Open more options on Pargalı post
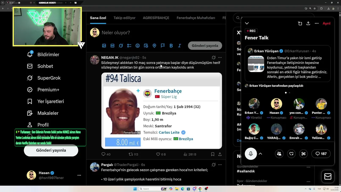This screenshot has height=192, width=341. [220, 165]
